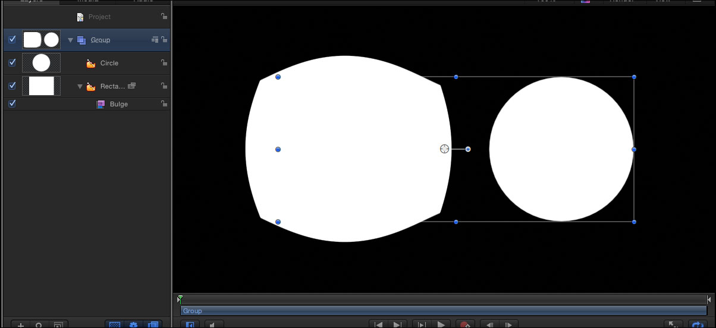
Task: Uncheck the Bulge filter checkbox
Action: (x=12, y=103)
